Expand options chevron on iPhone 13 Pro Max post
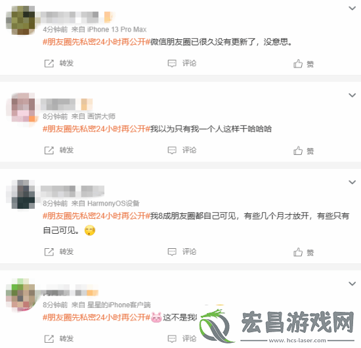This screenshot has width=361, height=348. click(352, 9)
